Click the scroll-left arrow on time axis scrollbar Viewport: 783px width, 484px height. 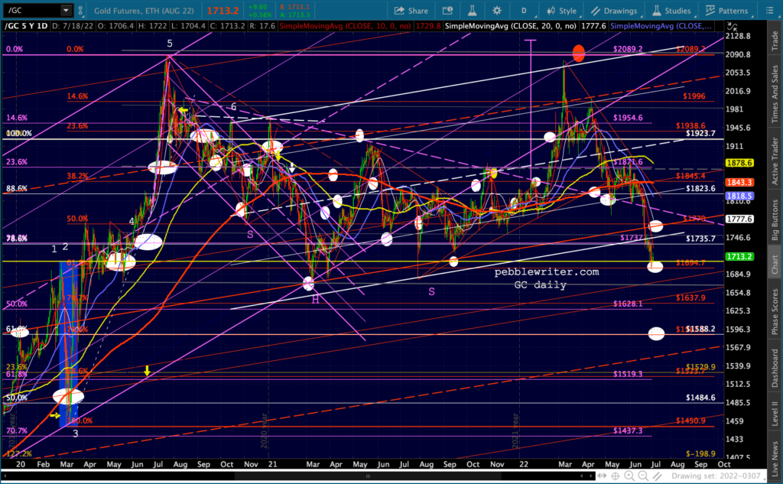(x=583, y=476)
